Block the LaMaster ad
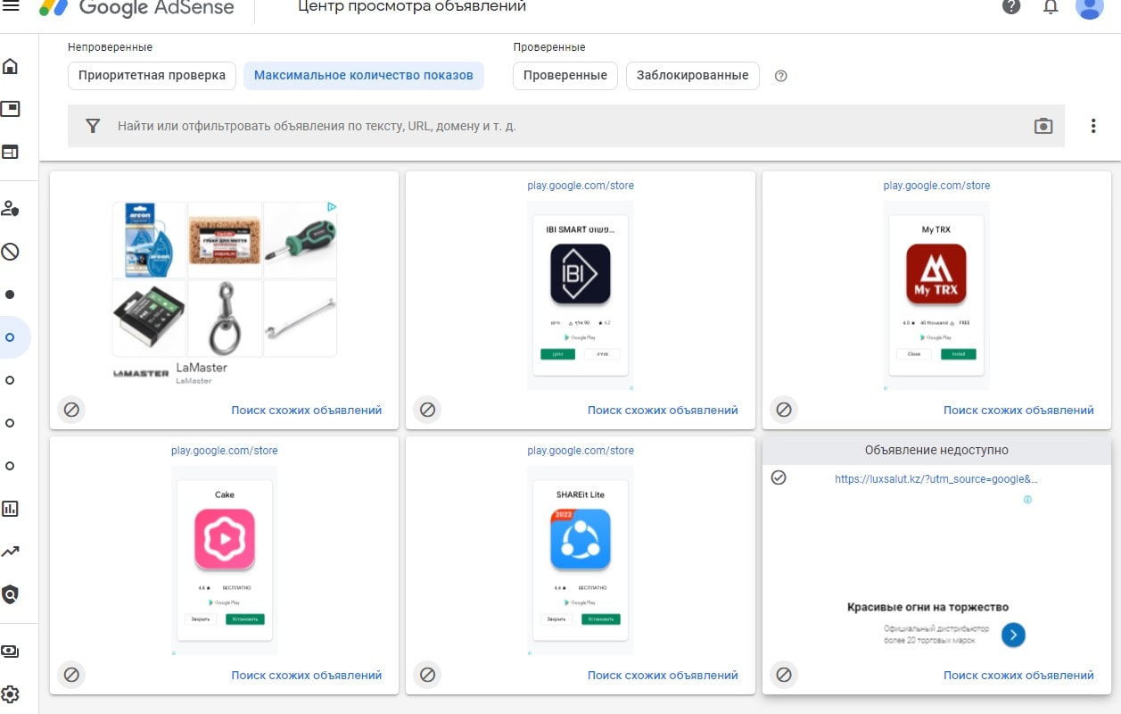The width and height of the screenshot is (1121, 714). [71, 410]
